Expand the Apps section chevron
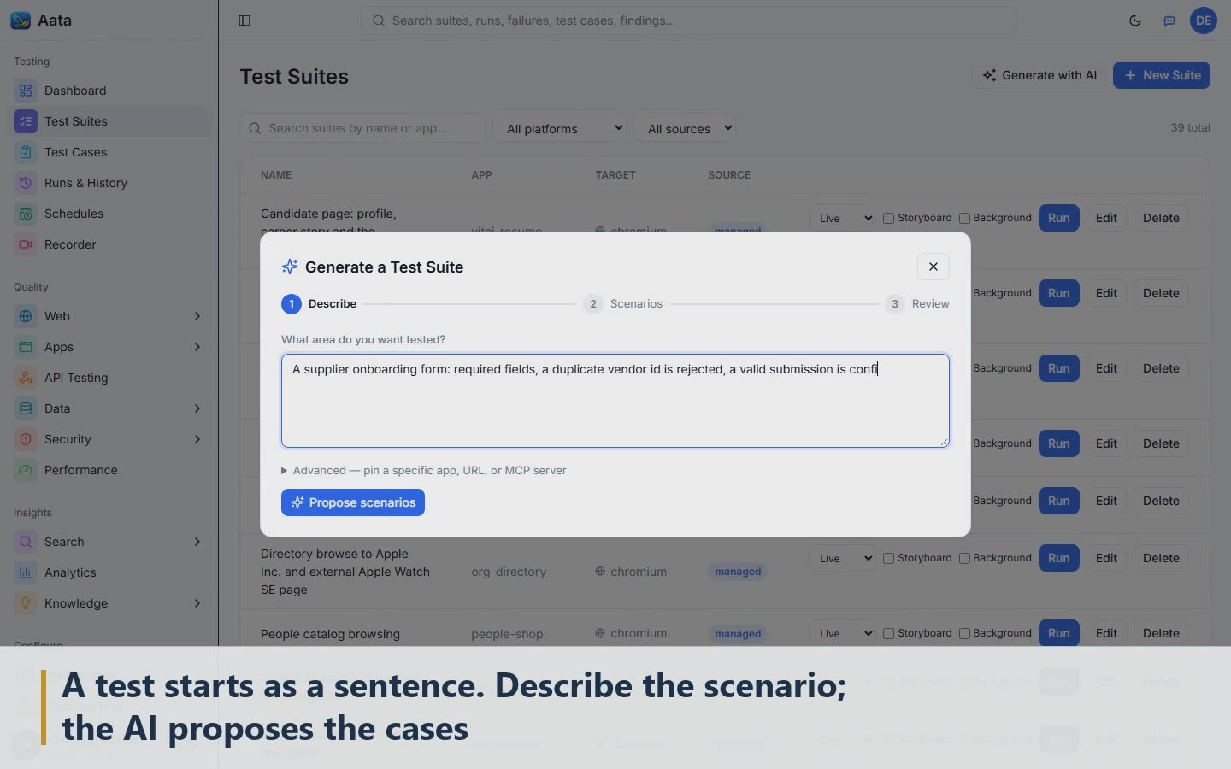This screenshot has width=1231, height=769. (197, 347)
